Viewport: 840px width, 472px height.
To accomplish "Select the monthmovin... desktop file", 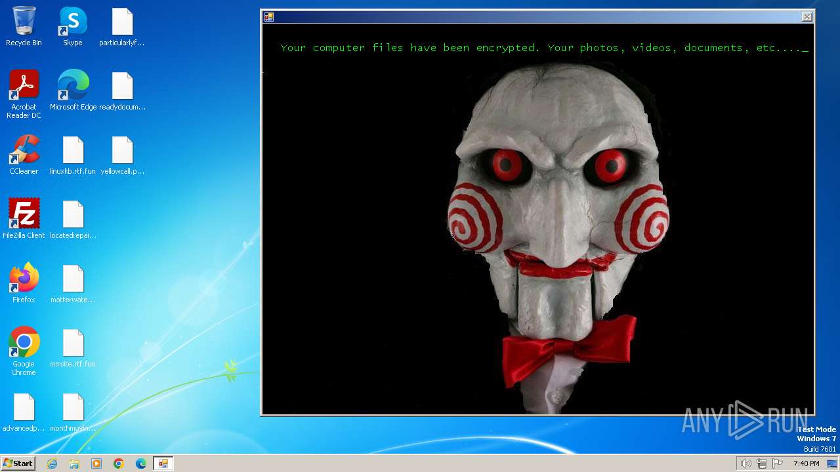I will point(73,412).
